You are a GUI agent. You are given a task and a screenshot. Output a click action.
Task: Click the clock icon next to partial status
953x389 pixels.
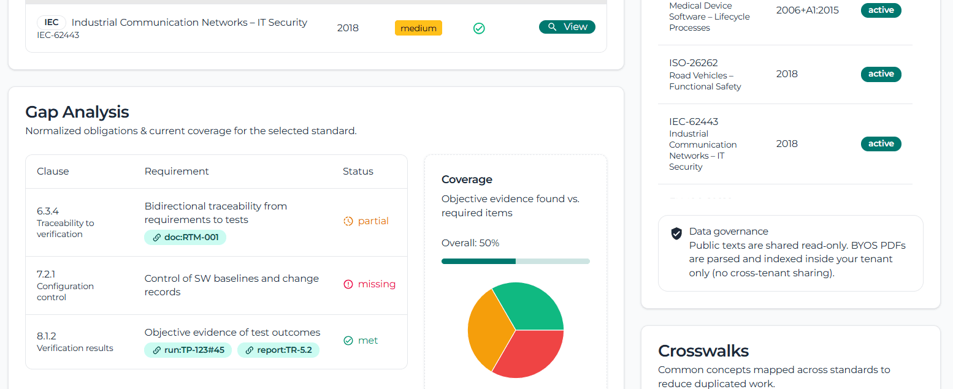click(347, 221)
